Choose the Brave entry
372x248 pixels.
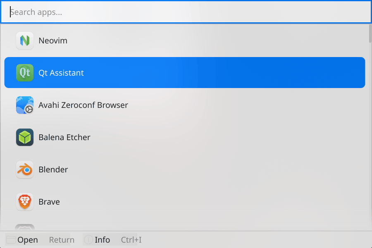[x=185, y=202]
